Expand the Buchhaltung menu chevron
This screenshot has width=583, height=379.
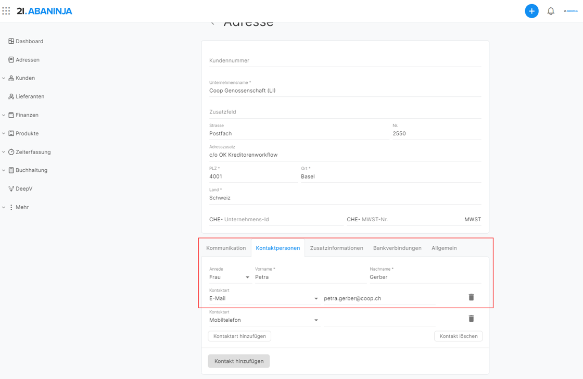pos(4,170)
